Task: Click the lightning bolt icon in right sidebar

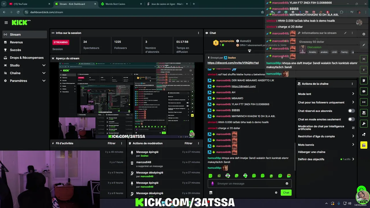Action: [x=364, y=70]
